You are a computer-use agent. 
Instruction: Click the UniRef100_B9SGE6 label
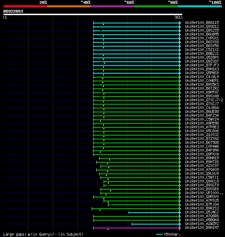click(x=202, y=189)
